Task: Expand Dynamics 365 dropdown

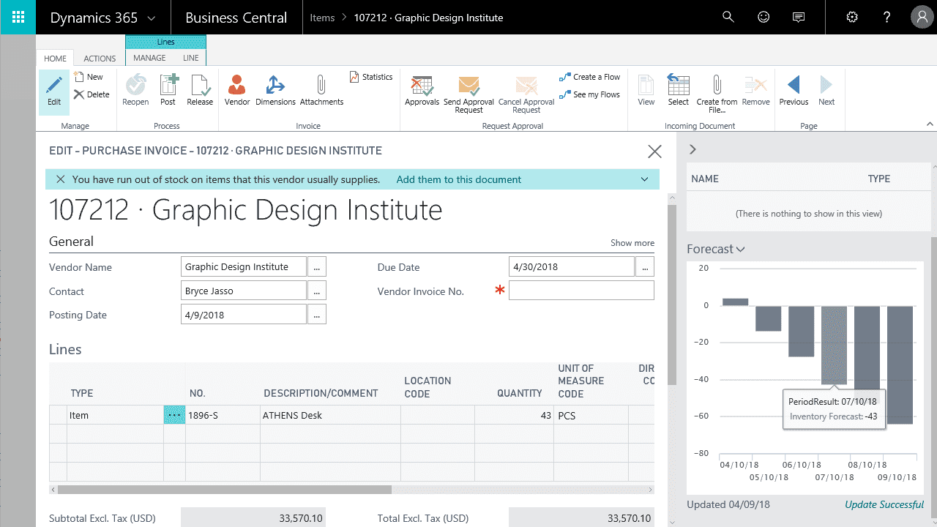Action: pos(152,18)
